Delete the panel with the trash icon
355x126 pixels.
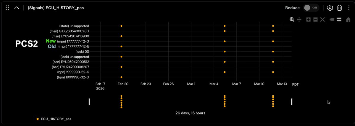(x=340, y=8)
